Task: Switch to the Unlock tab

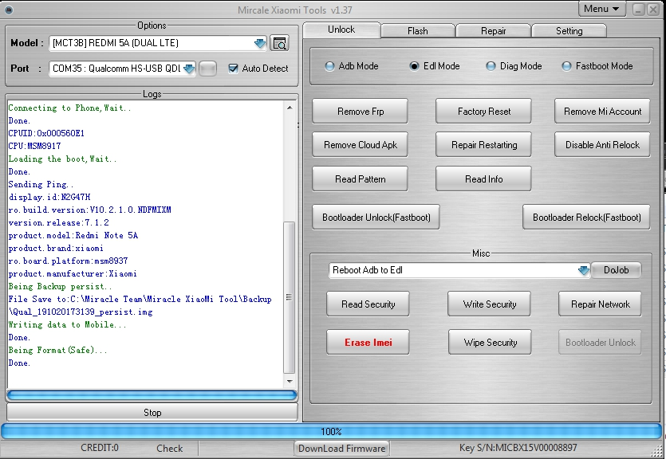Action: [x=341, y=29]
